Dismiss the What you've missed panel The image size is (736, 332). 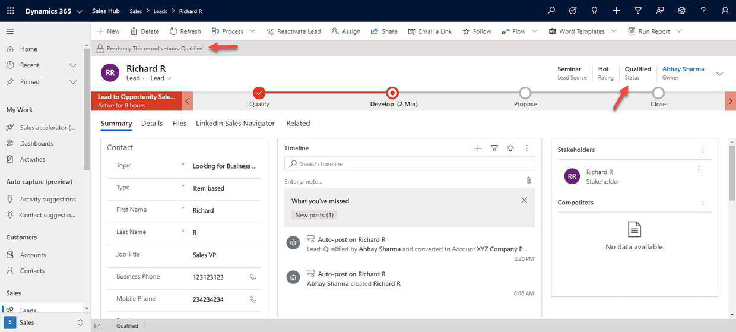524,200
